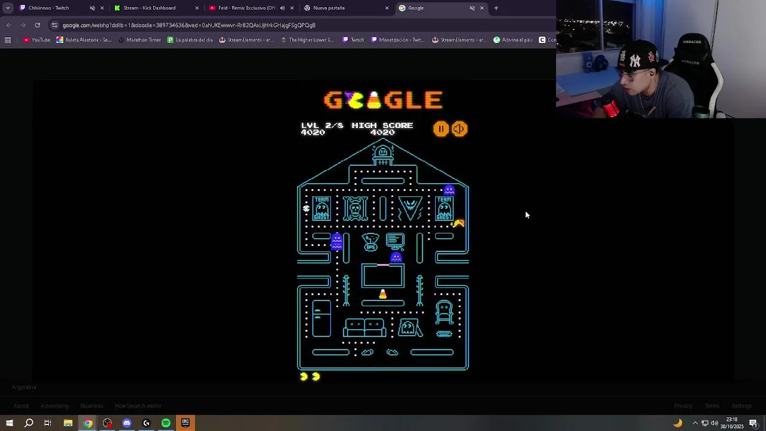The height and width of the screenshot is (431, 766).
Task: Open the bookmarks apps grid
Action: pos(8,40)
